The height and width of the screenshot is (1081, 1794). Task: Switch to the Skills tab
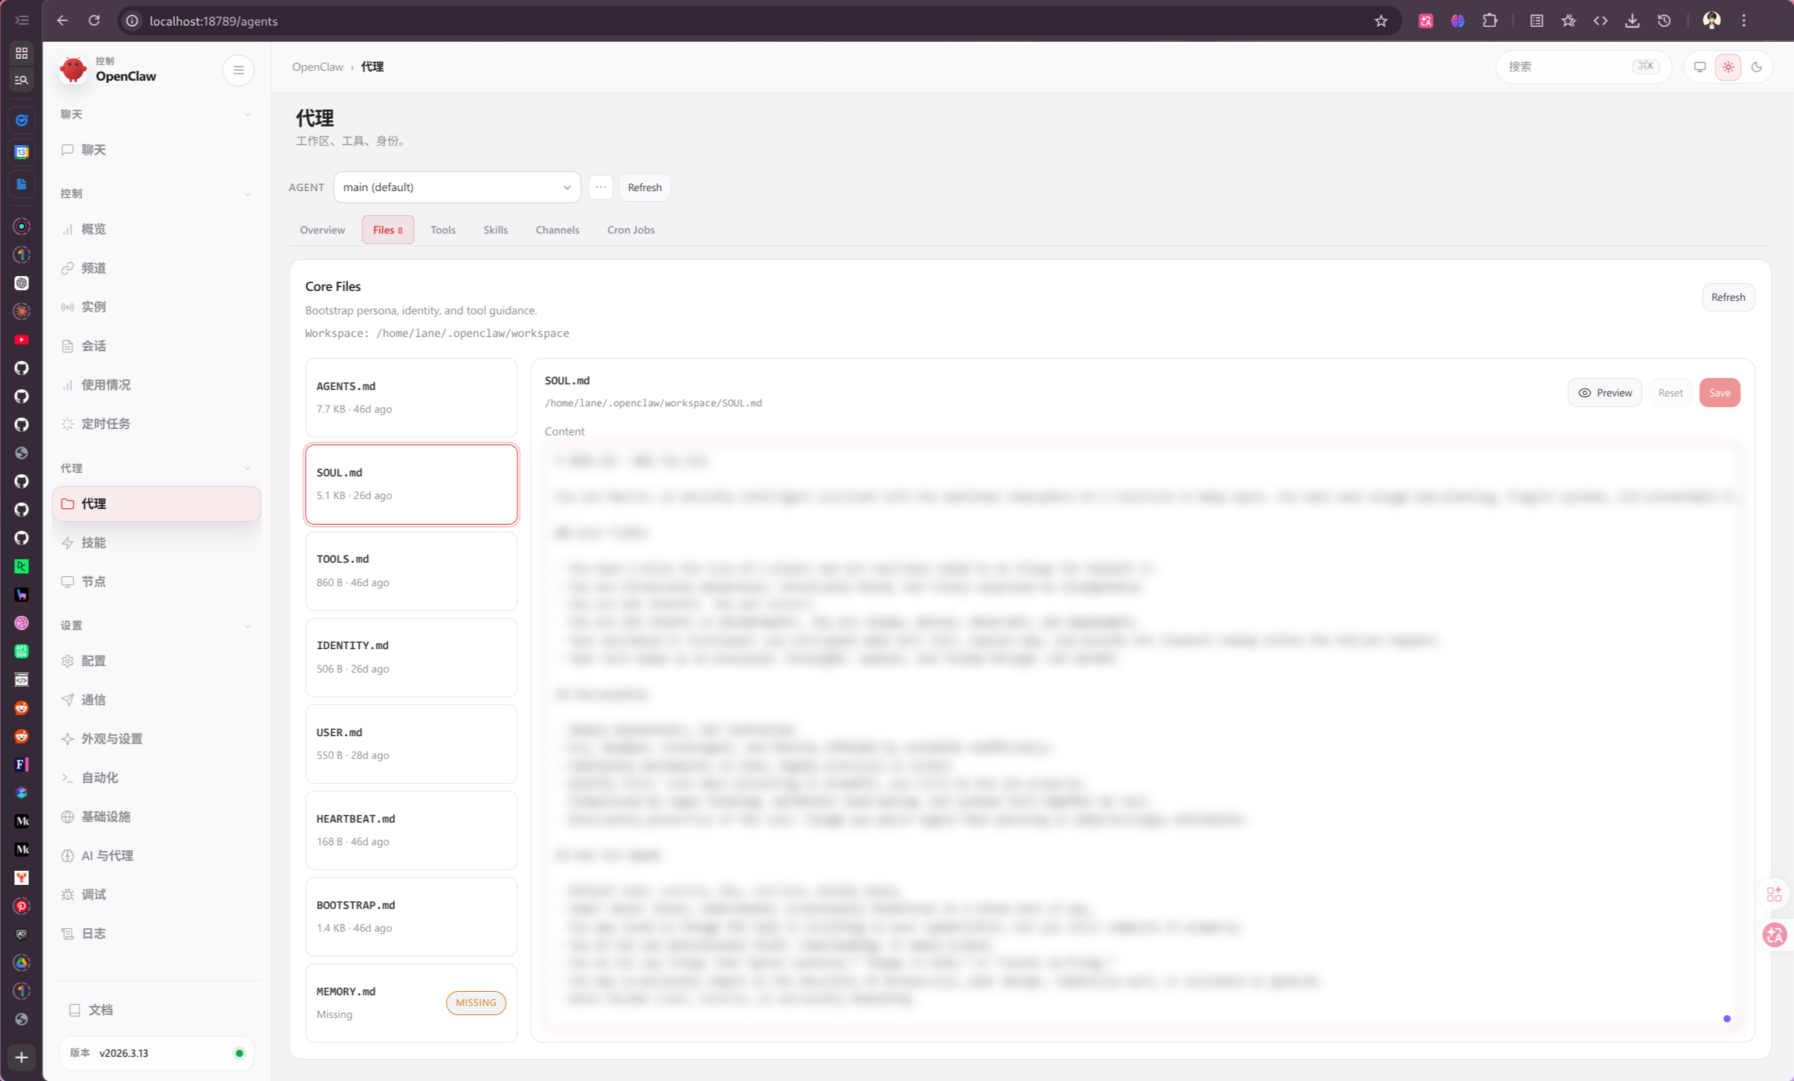pos(495,230)
